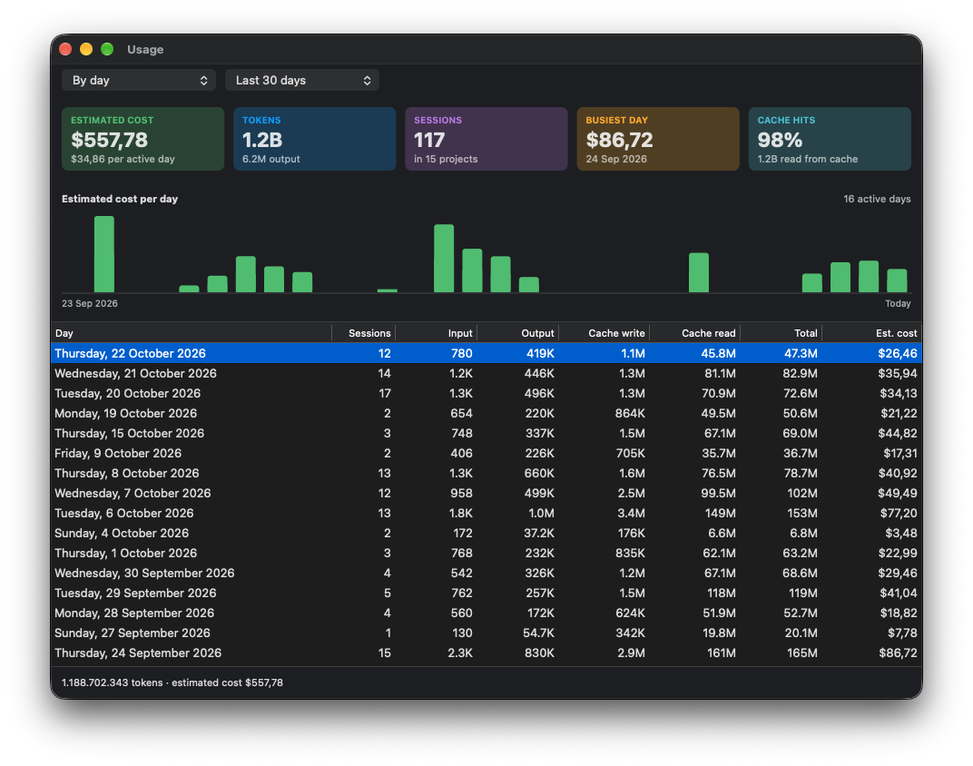Select the Wednesday, 7 October 2026 row

(x=486, y=493)
